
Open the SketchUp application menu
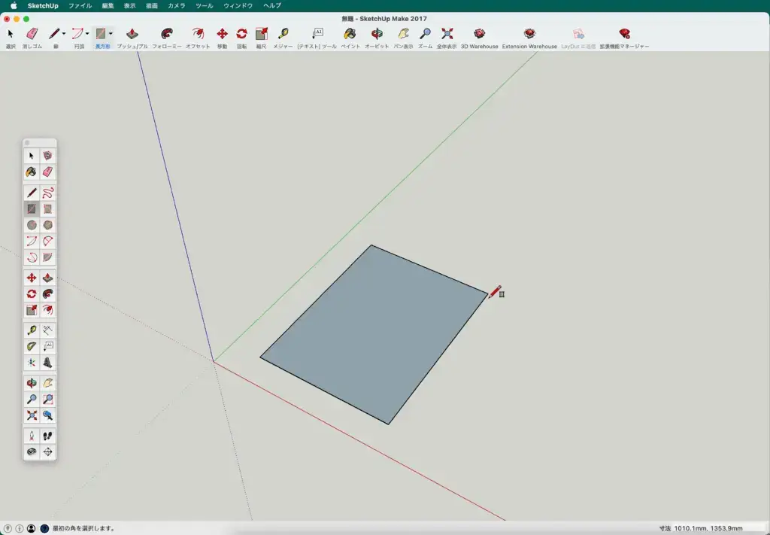point(43,6)
